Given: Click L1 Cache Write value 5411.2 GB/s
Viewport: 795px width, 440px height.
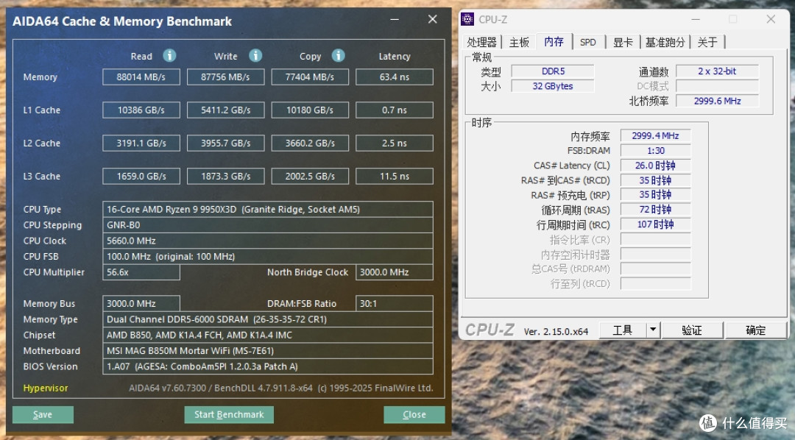Looking at the screenshot, I should [226, 110].
